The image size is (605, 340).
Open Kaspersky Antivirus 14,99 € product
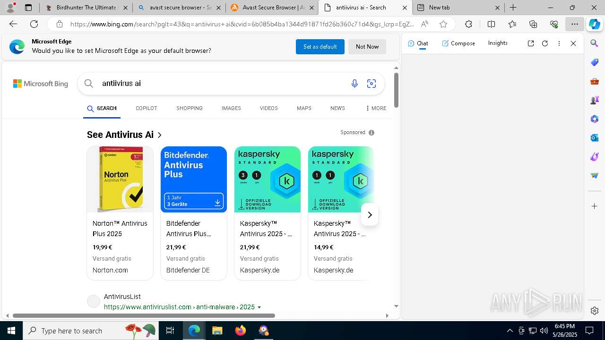[341, 213]
